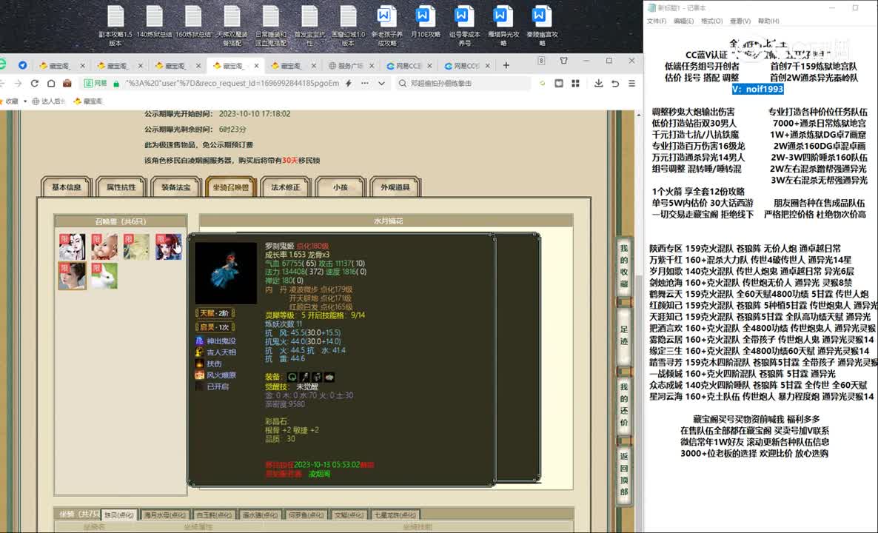Open WPS document 月10E攻略

426,22
